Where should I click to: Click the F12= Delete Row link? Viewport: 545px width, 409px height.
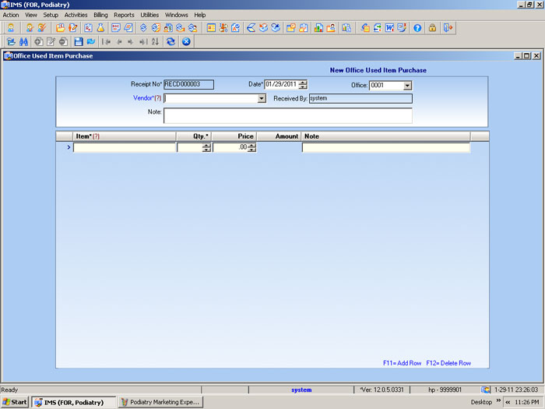pyautogui.click(x=448, y=363)
